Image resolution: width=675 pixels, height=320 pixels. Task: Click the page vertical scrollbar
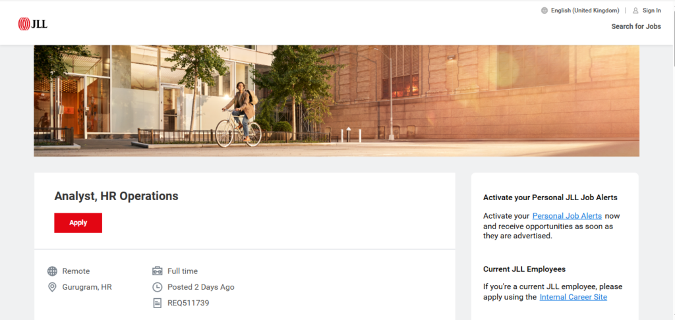673,160
